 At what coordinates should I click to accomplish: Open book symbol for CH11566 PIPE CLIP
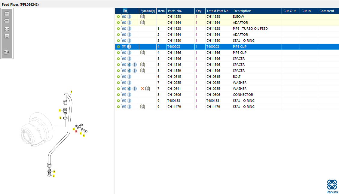142,53
